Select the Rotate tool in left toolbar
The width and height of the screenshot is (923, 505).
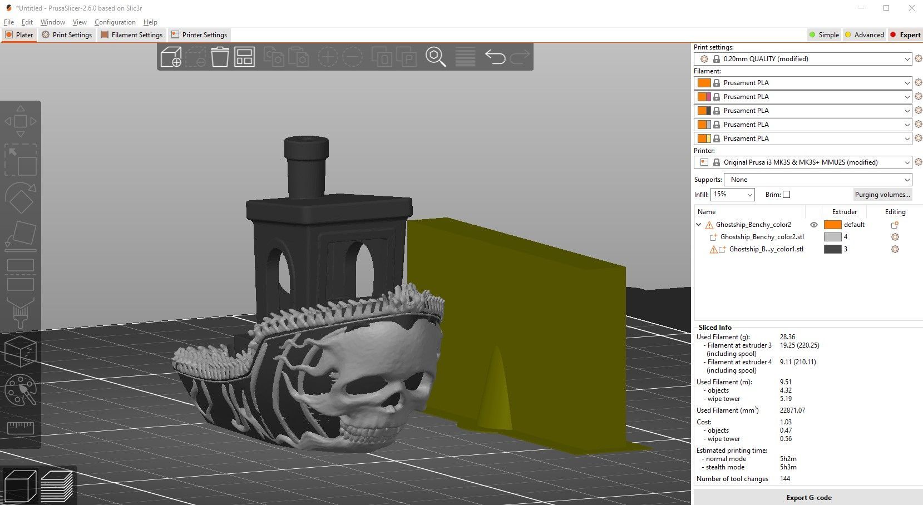[x=21, y=197]
